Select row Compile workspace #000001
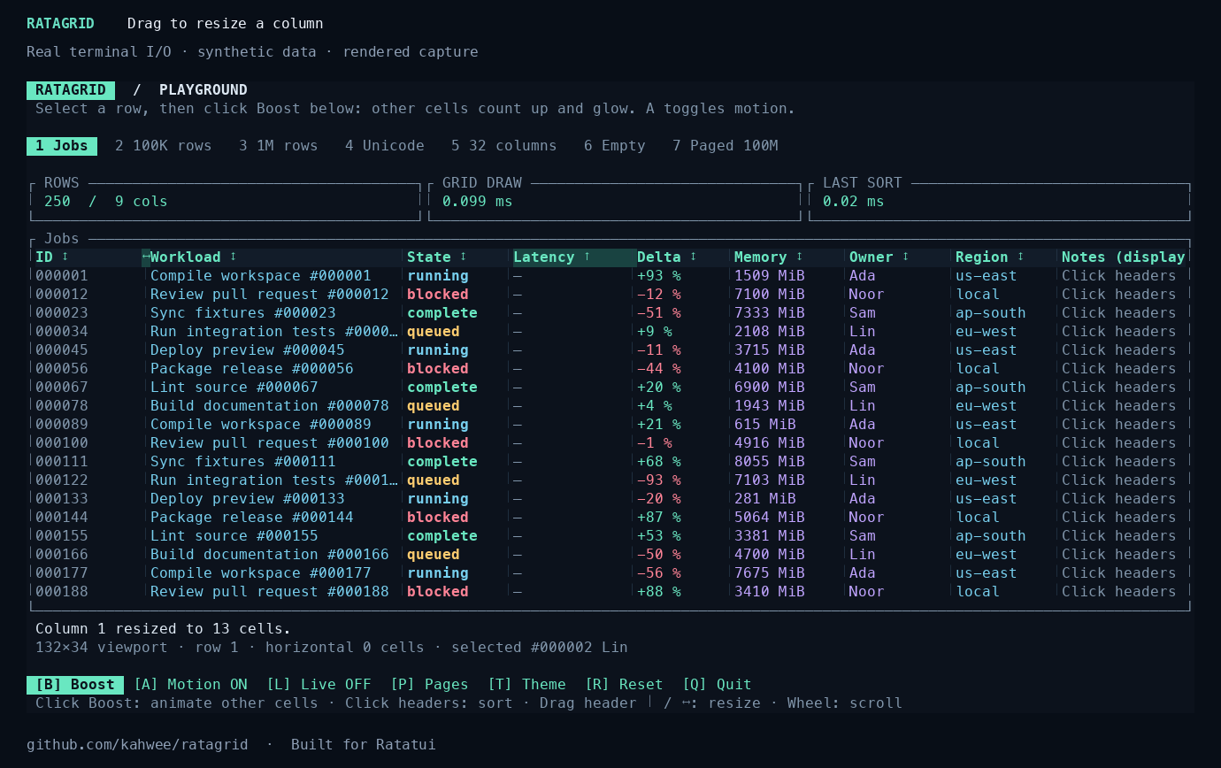Screen dimensions: 1221x768 pos(610,275)
